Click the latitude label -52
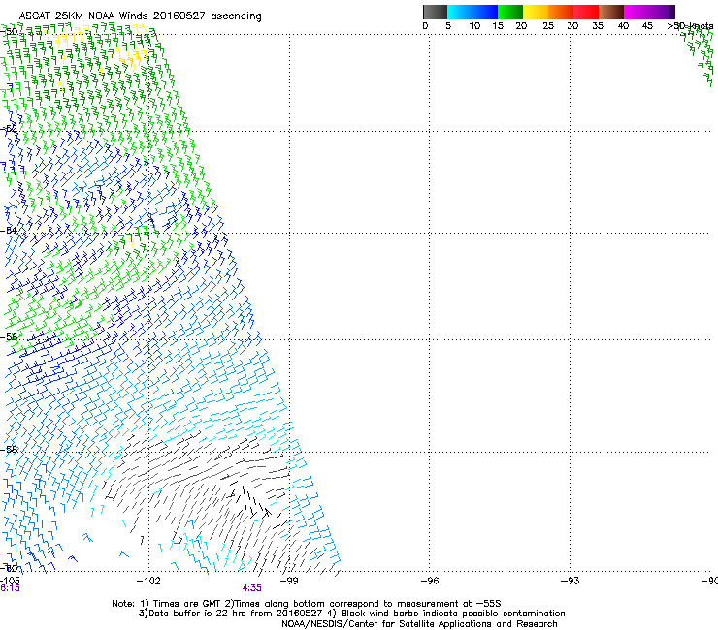 pyautogui.click(x=10, y=129)
